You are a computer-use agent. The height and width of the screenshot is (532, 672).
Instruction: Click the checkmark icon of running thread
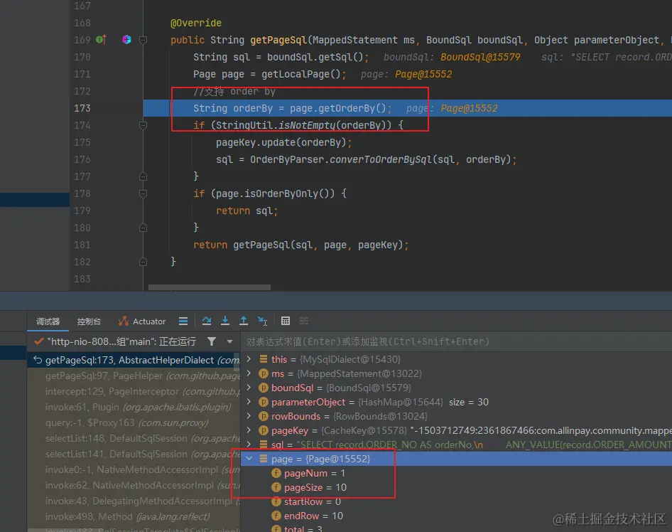pyautogui.click(x=39, y=341)
